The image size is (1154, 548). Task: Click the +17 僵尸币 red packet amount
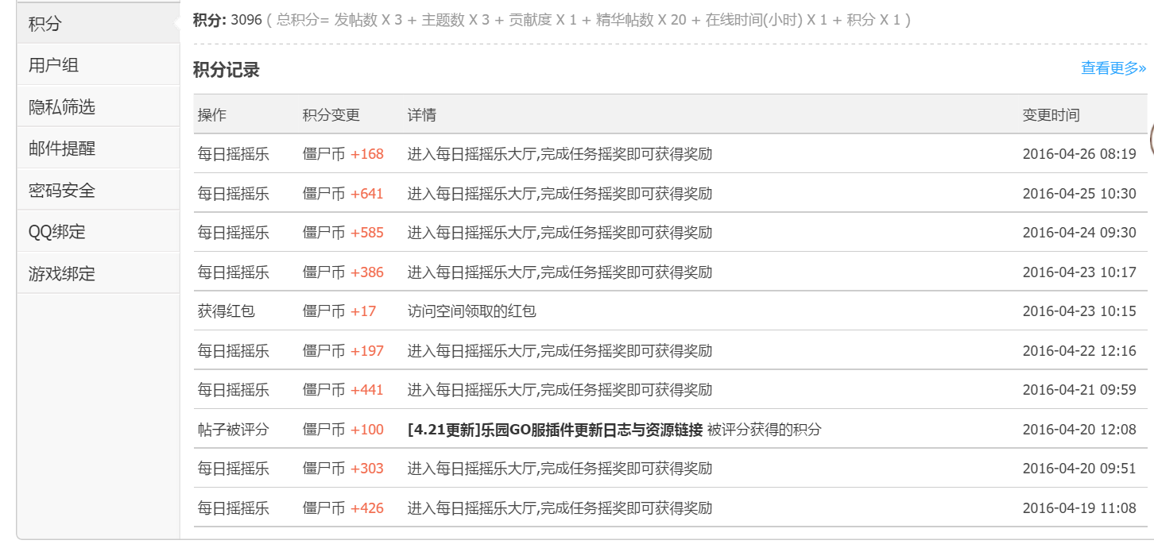[x=363, y=311]
